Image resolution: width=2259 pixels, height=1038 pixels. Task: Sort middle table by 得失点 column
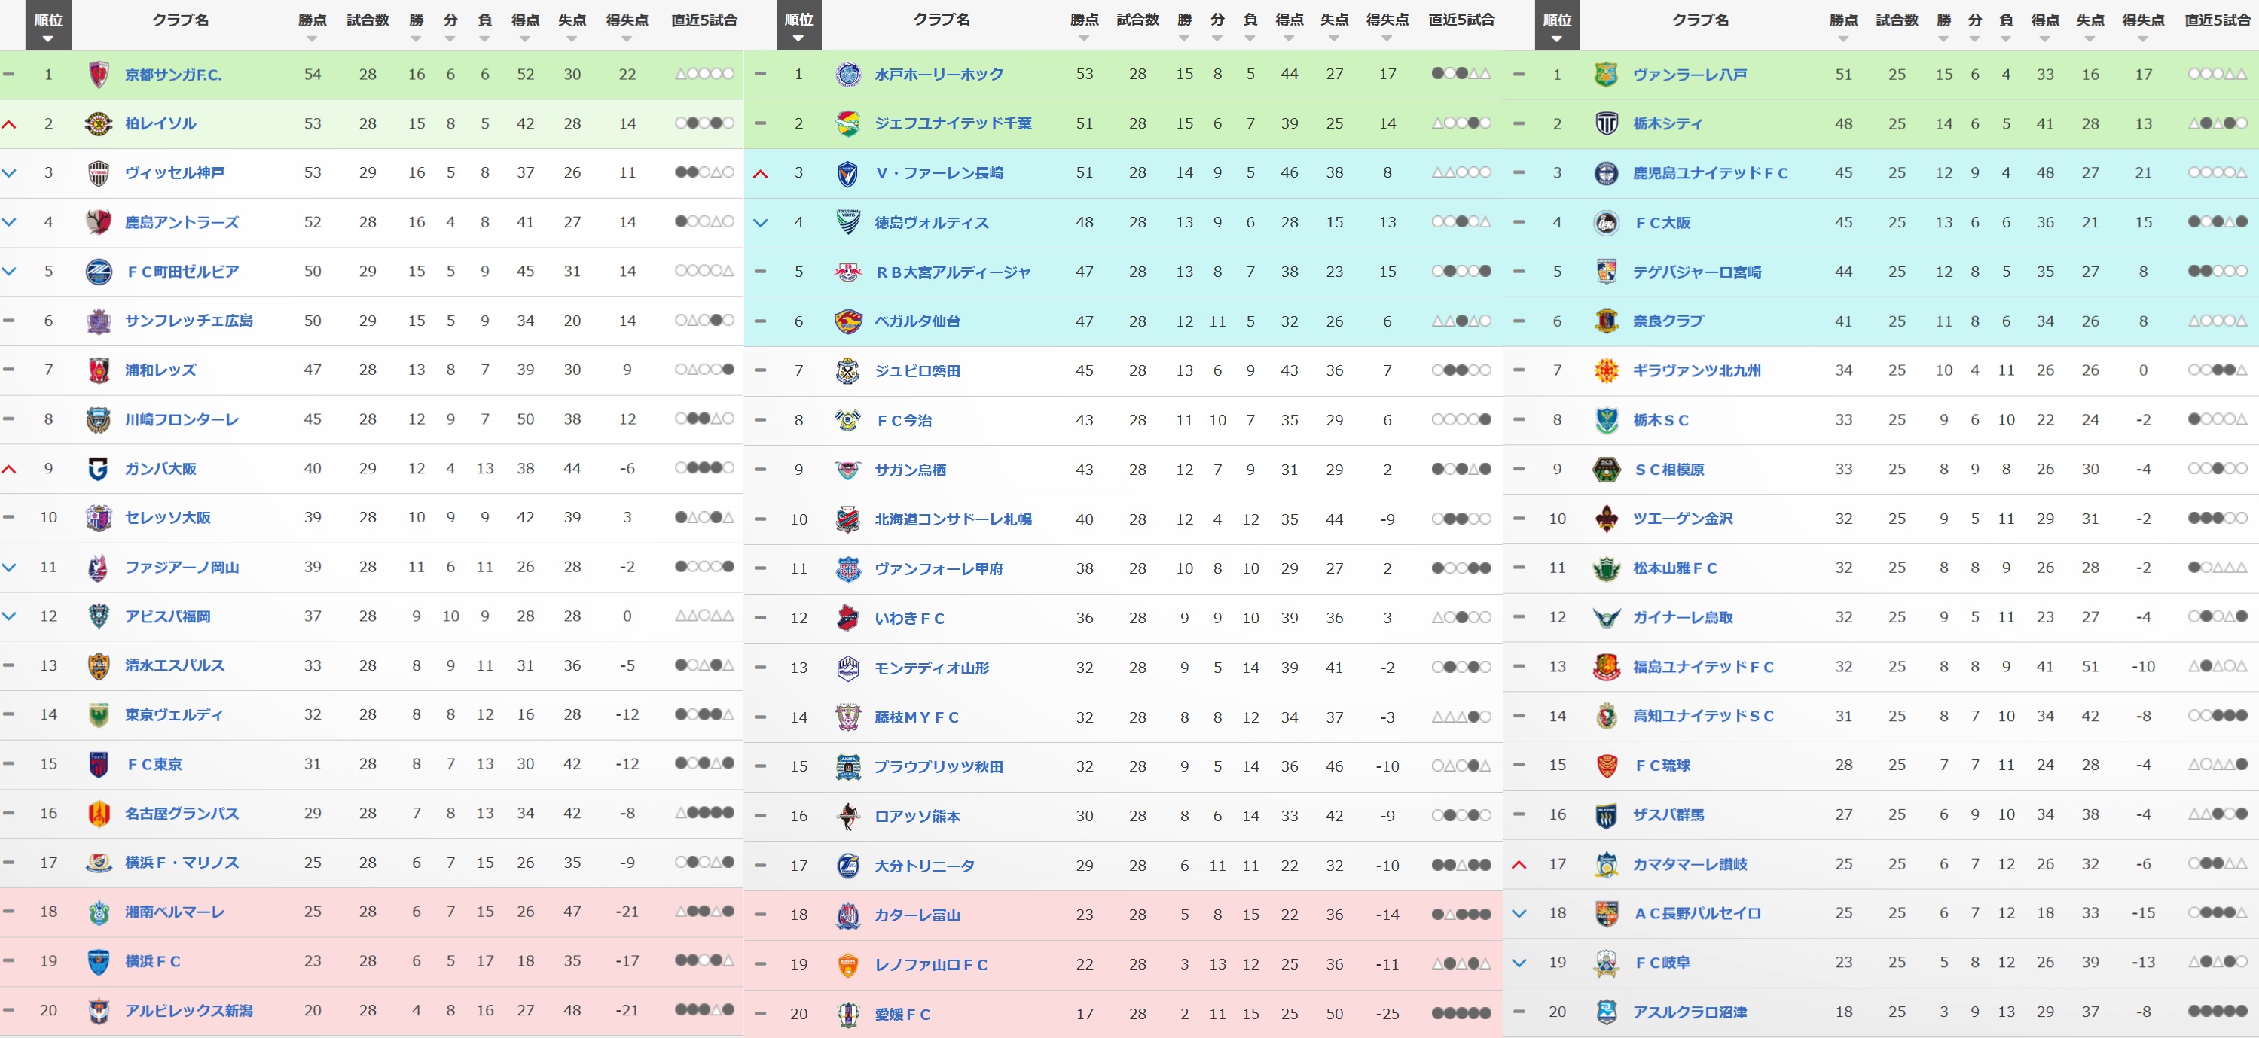coord(1387,25)
